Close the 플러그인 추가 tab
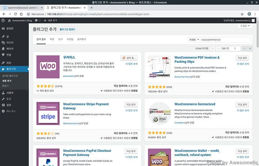Screen dimensions: 259x166 [x=85, y=8]
